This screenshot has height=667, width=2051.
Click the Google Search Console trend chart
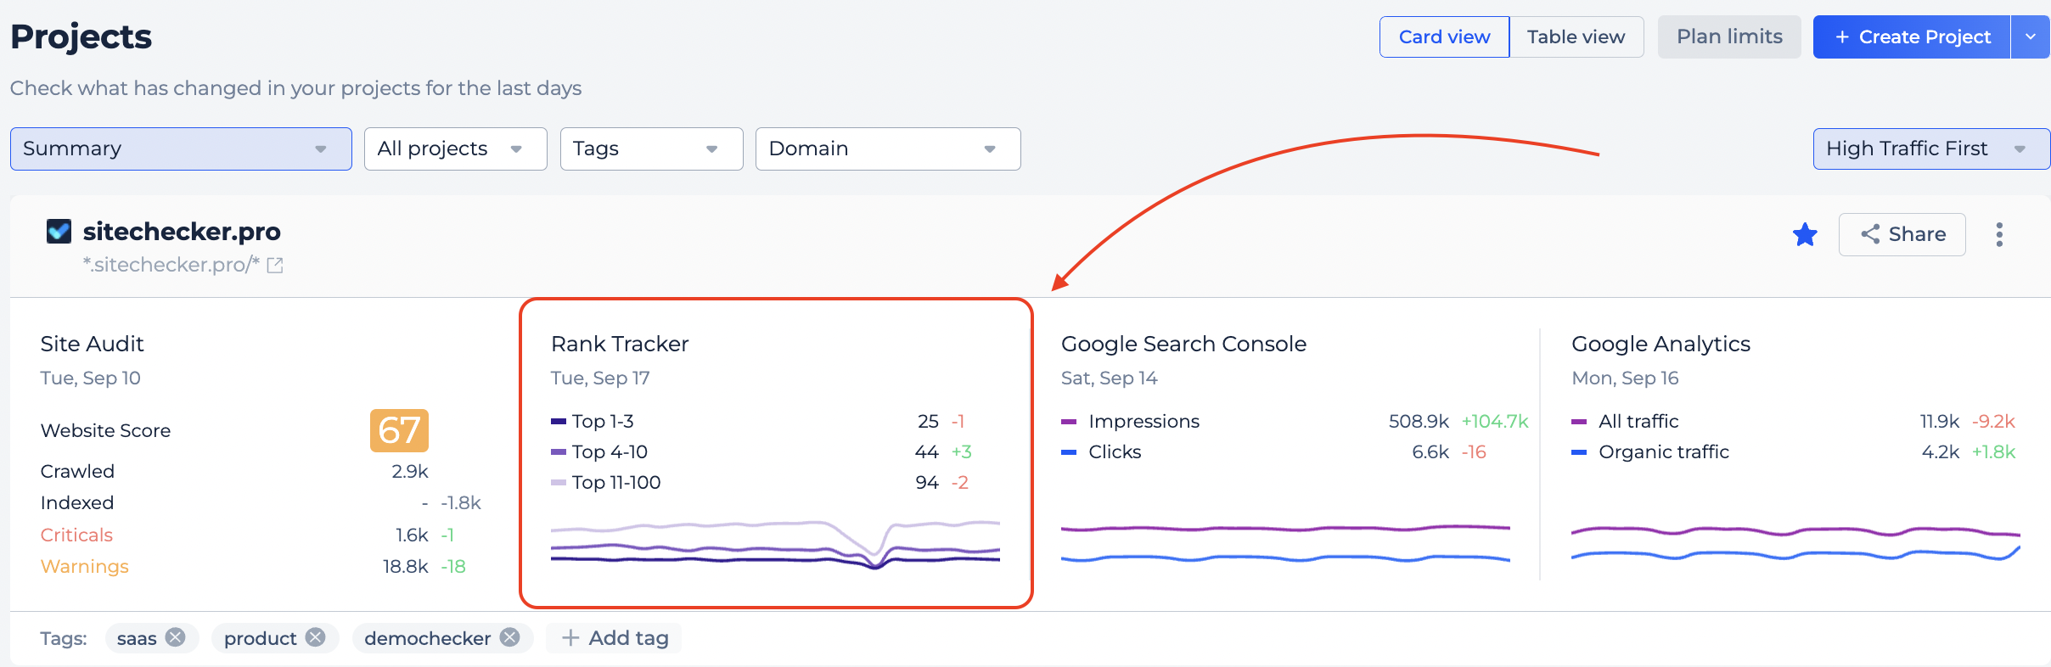1285,543
